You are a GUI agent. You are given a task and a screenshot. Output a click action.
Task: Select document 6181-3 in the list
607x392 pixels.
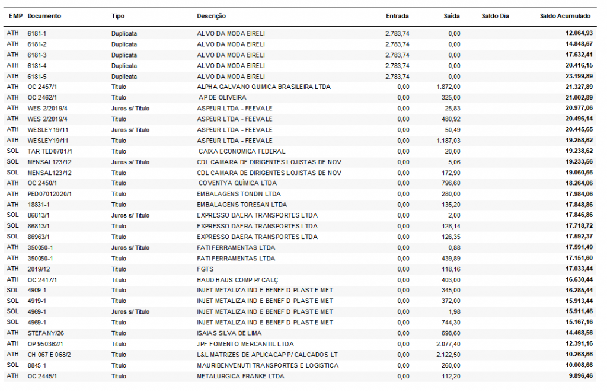(37, 55)
